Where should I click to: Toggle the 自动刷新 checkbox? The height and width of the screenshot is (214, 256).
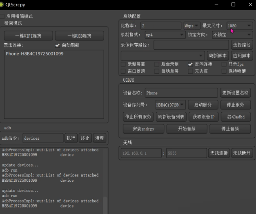click(58, 45)
